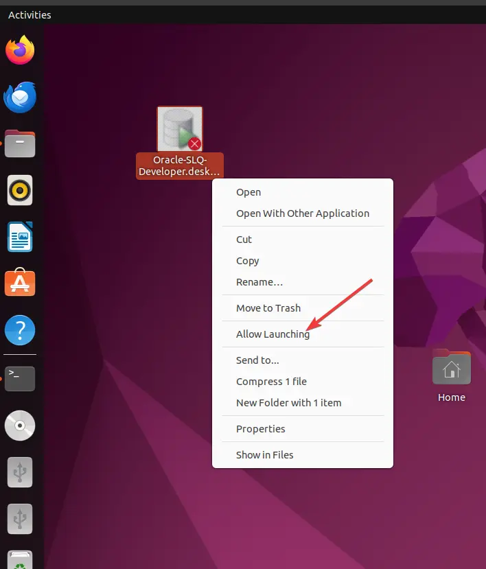The height and width of the screenshot is (569, 486).
Task: Open Properties from the context menu
Action: (303, 429)
